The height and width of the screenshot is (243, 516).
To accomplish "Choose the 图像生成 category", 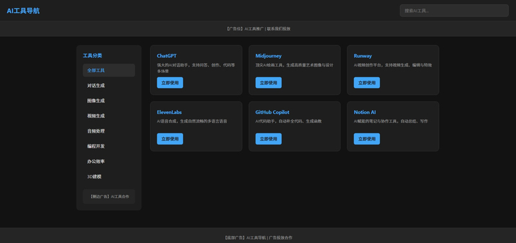I will click(x=109, y=101).
